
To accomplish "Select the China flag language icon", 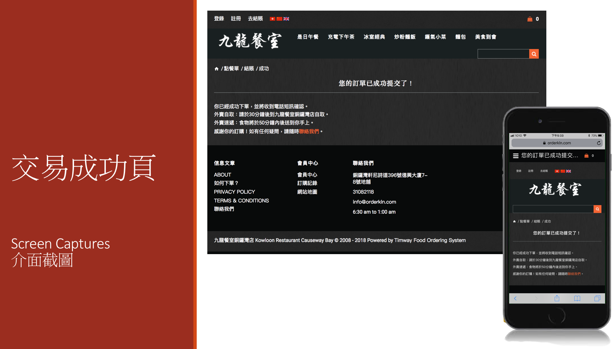I will (x=279, y=19).
